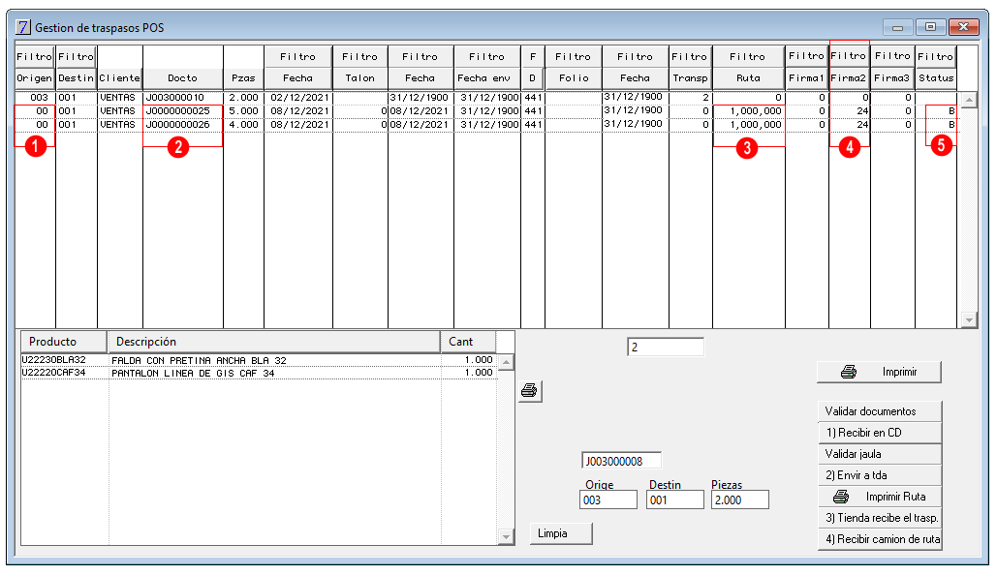Click the printer icon on Imprimir button

pos(849,373)
